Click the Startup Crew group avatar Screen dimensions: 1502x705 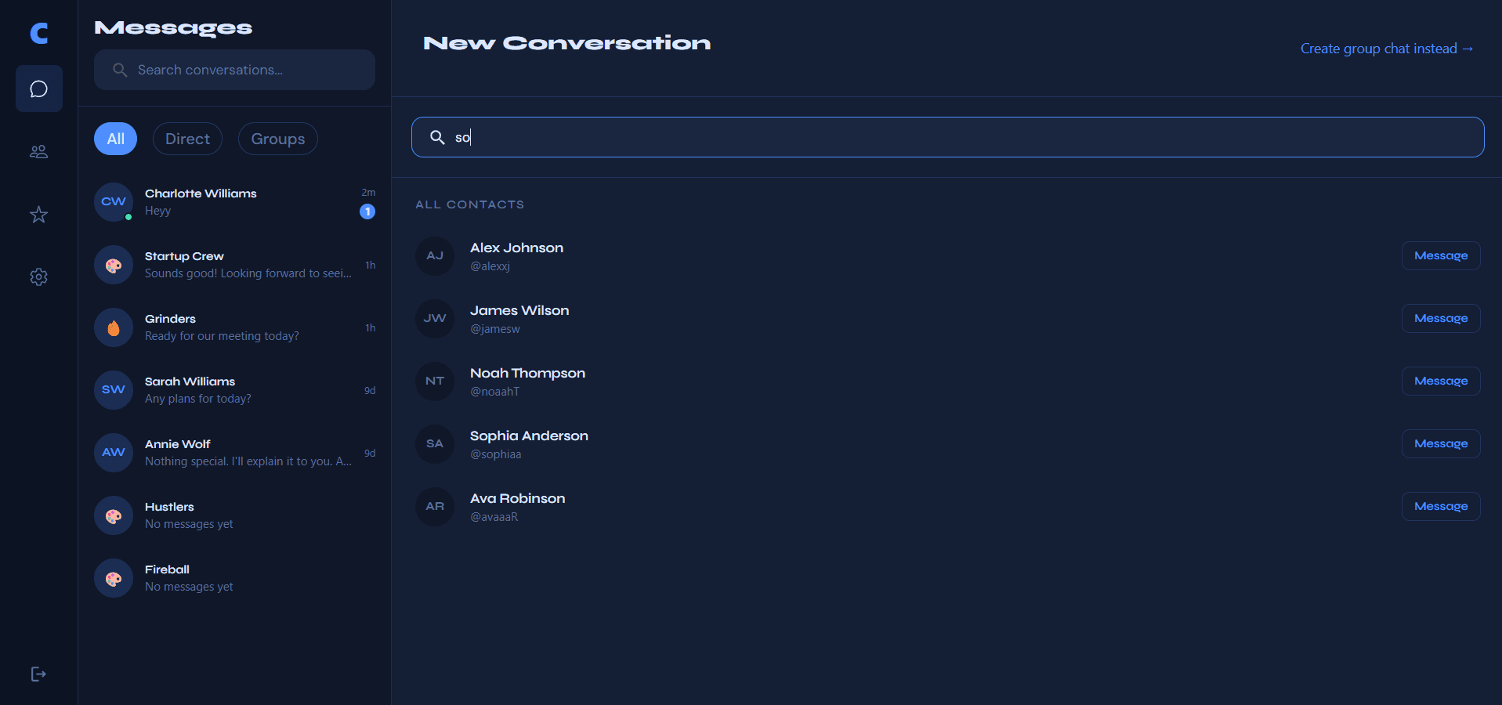114,265
